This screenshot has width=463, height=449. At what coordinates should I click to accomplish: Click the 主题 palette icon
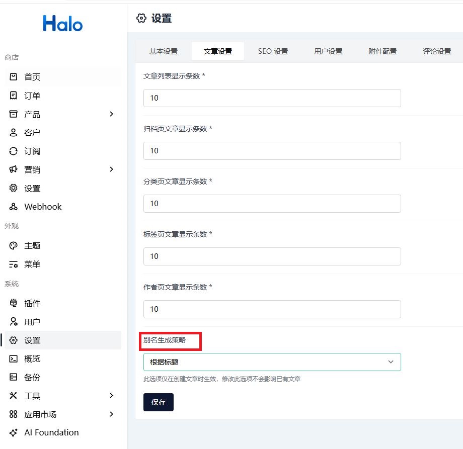tap(13, 246)
